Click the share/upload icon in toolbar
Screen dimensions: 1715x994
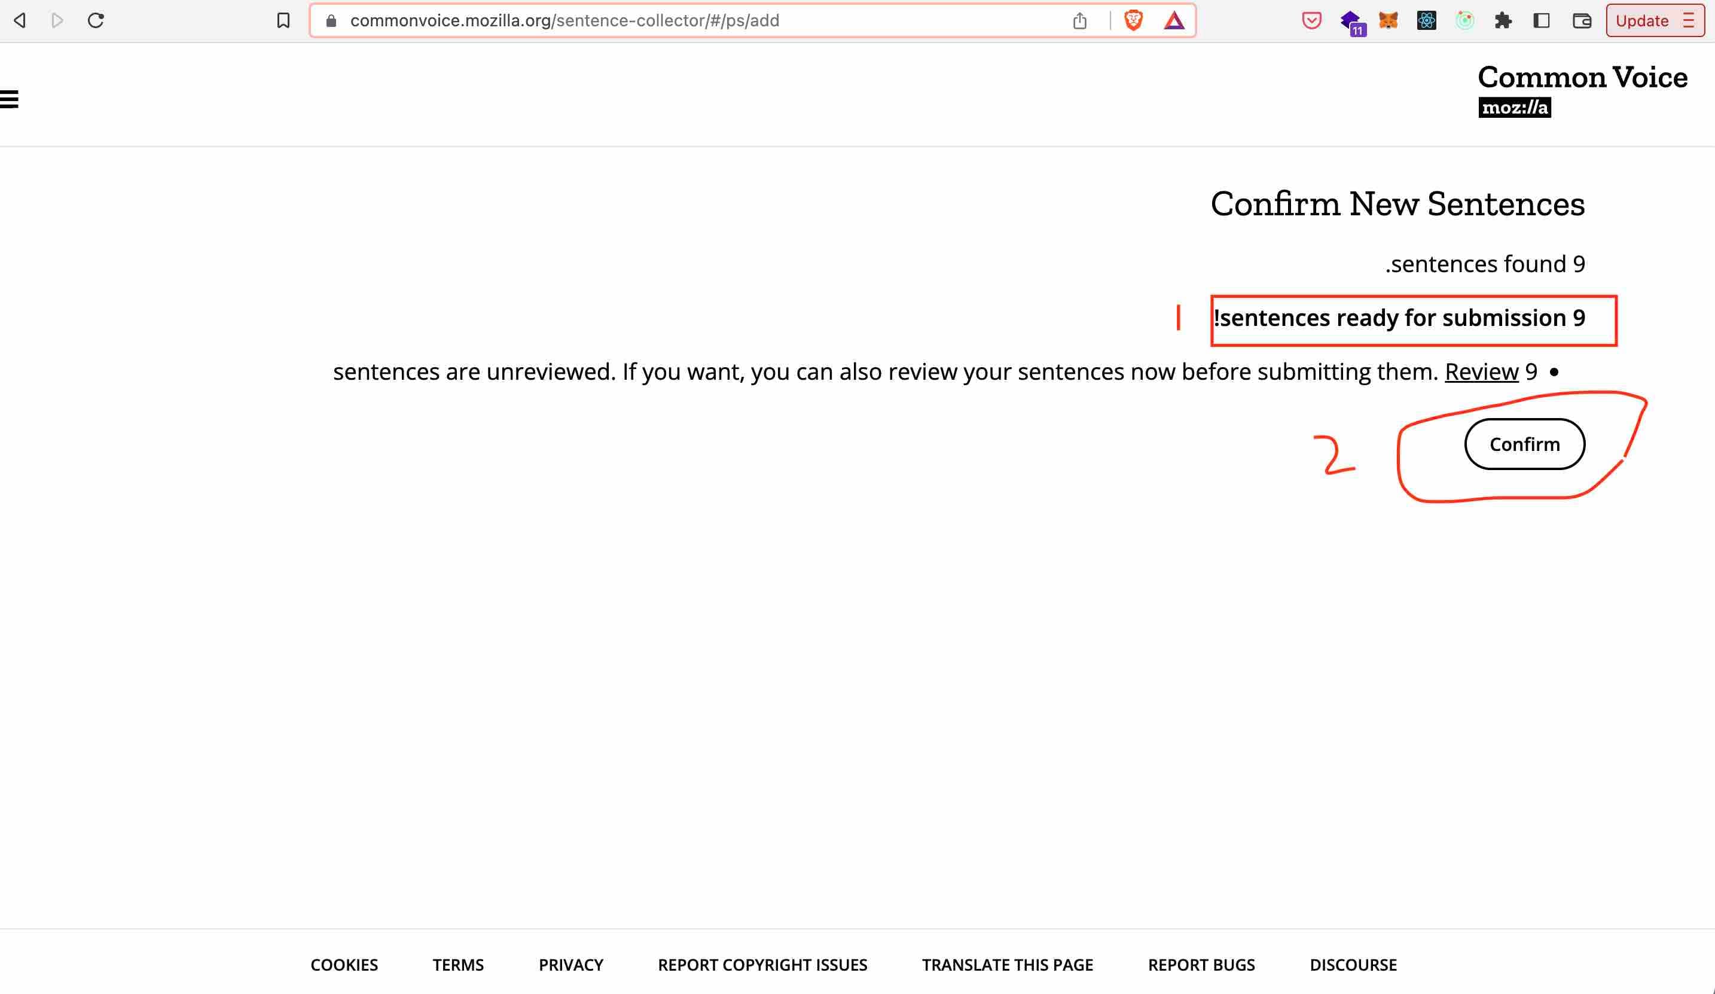[x=1080, y=20]
